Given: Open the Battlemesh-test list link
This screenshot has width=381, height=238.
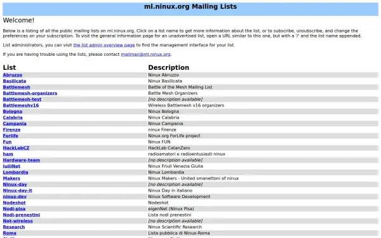Looking at the screenshot, I should point(22,100).
